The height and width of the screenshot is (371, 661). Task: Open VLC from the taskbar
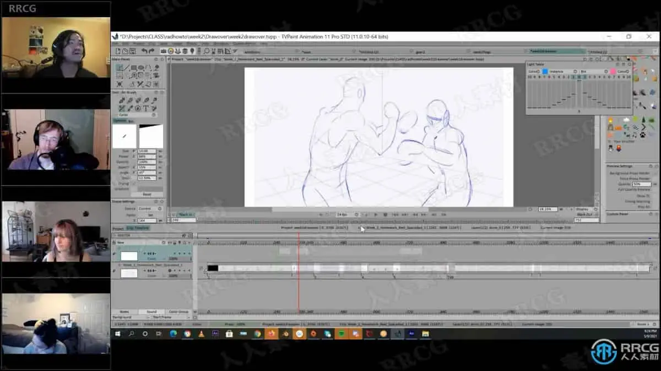coord(201,333)
